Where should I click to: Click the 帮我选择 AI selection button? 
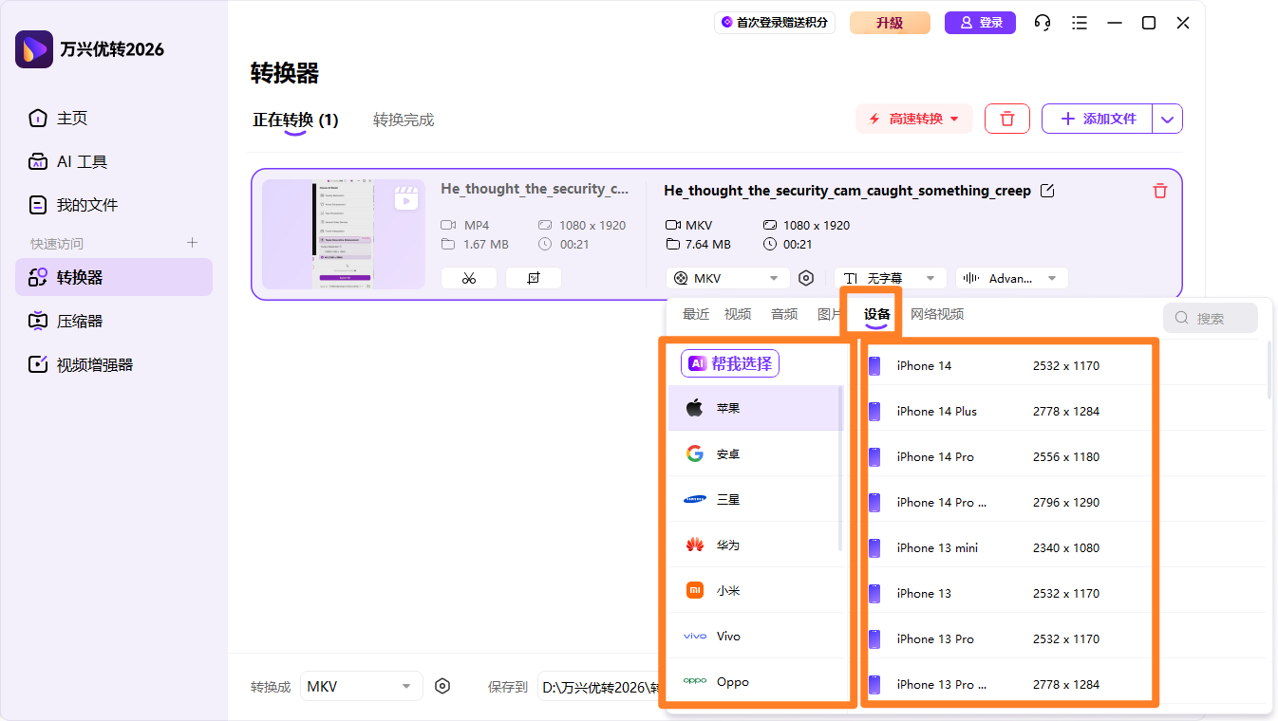tap(729, 363)
